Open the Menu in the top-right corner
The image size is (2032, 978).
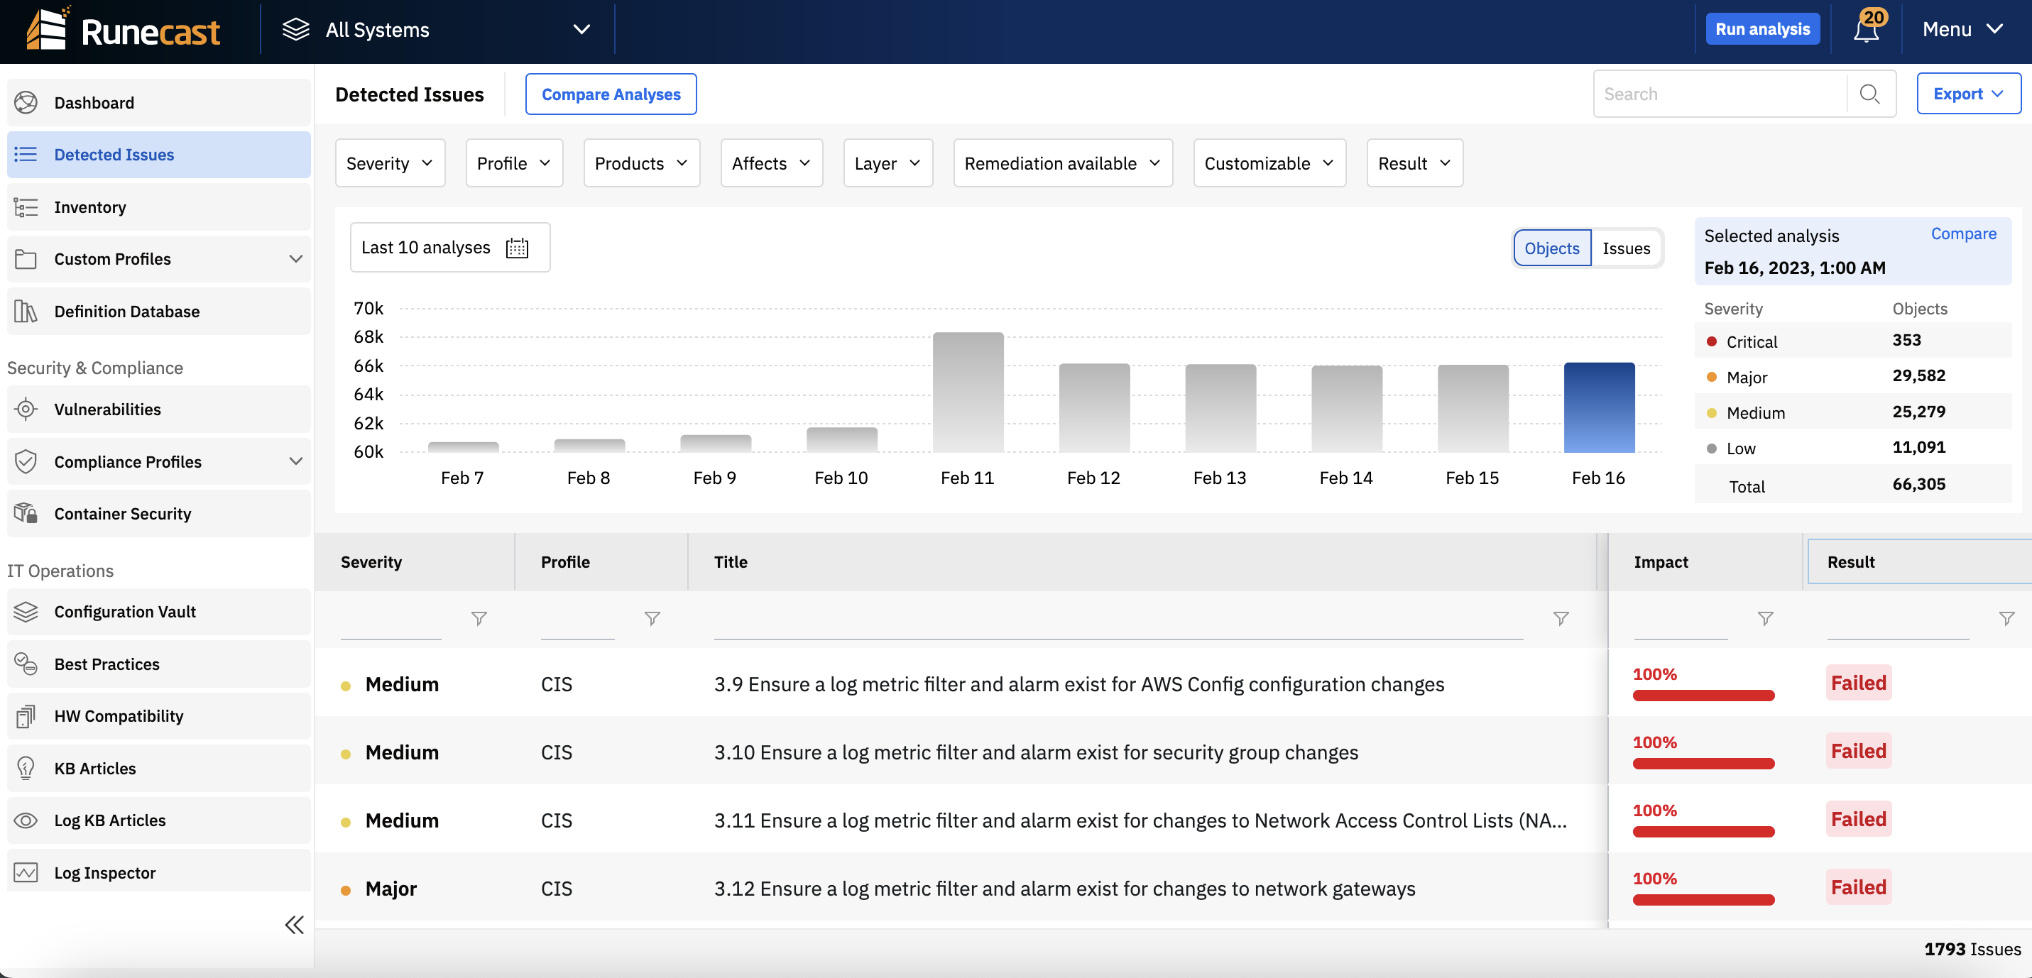coord(1962,29)
